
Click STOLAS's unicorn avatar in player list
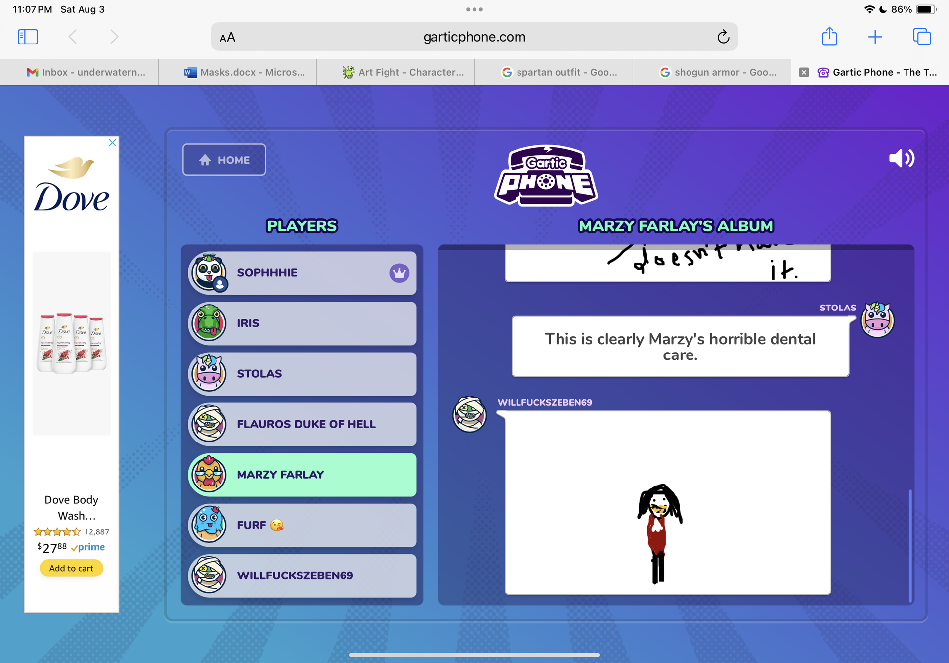click(209, 373)
